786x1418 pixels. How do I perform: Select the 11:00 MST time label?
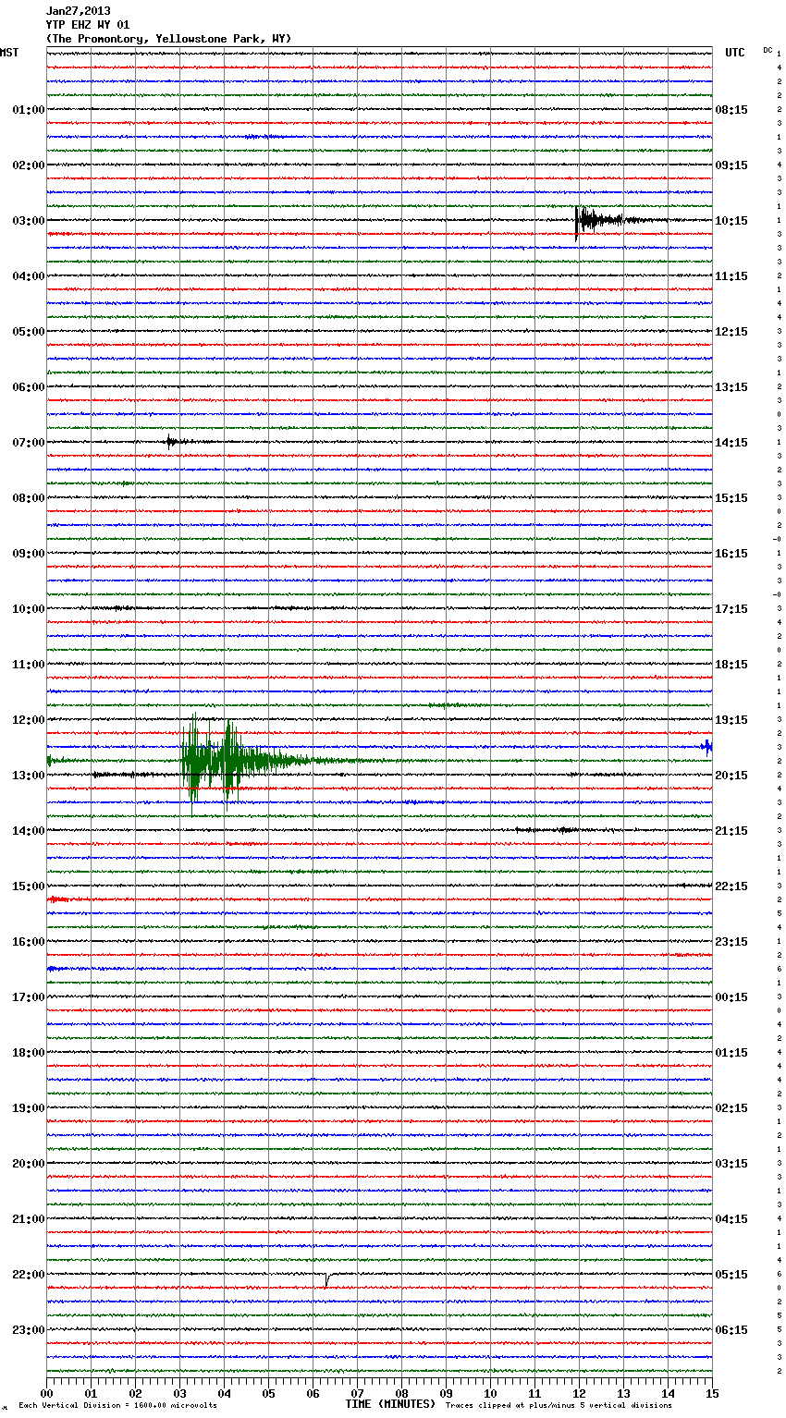point(28,665)
